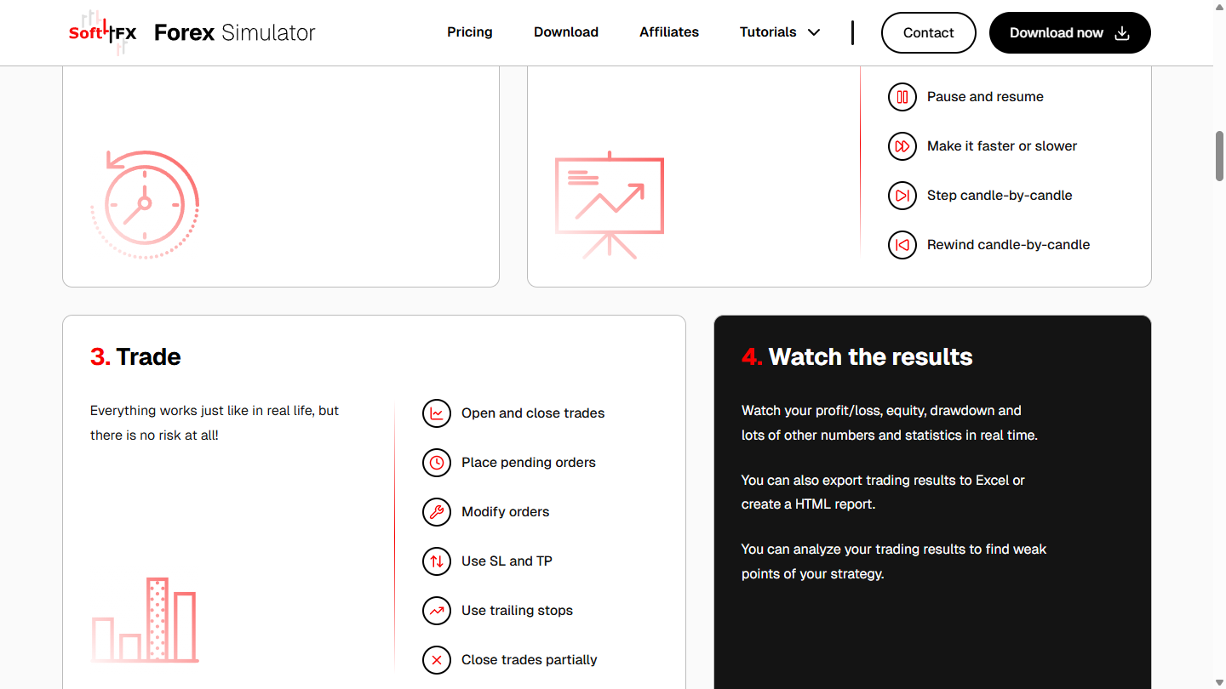Image resolution: width=1226 pixels, height=689 pixels.
Task: Click the Rewind candle-by-candle icon
Action: coord(902,245)
